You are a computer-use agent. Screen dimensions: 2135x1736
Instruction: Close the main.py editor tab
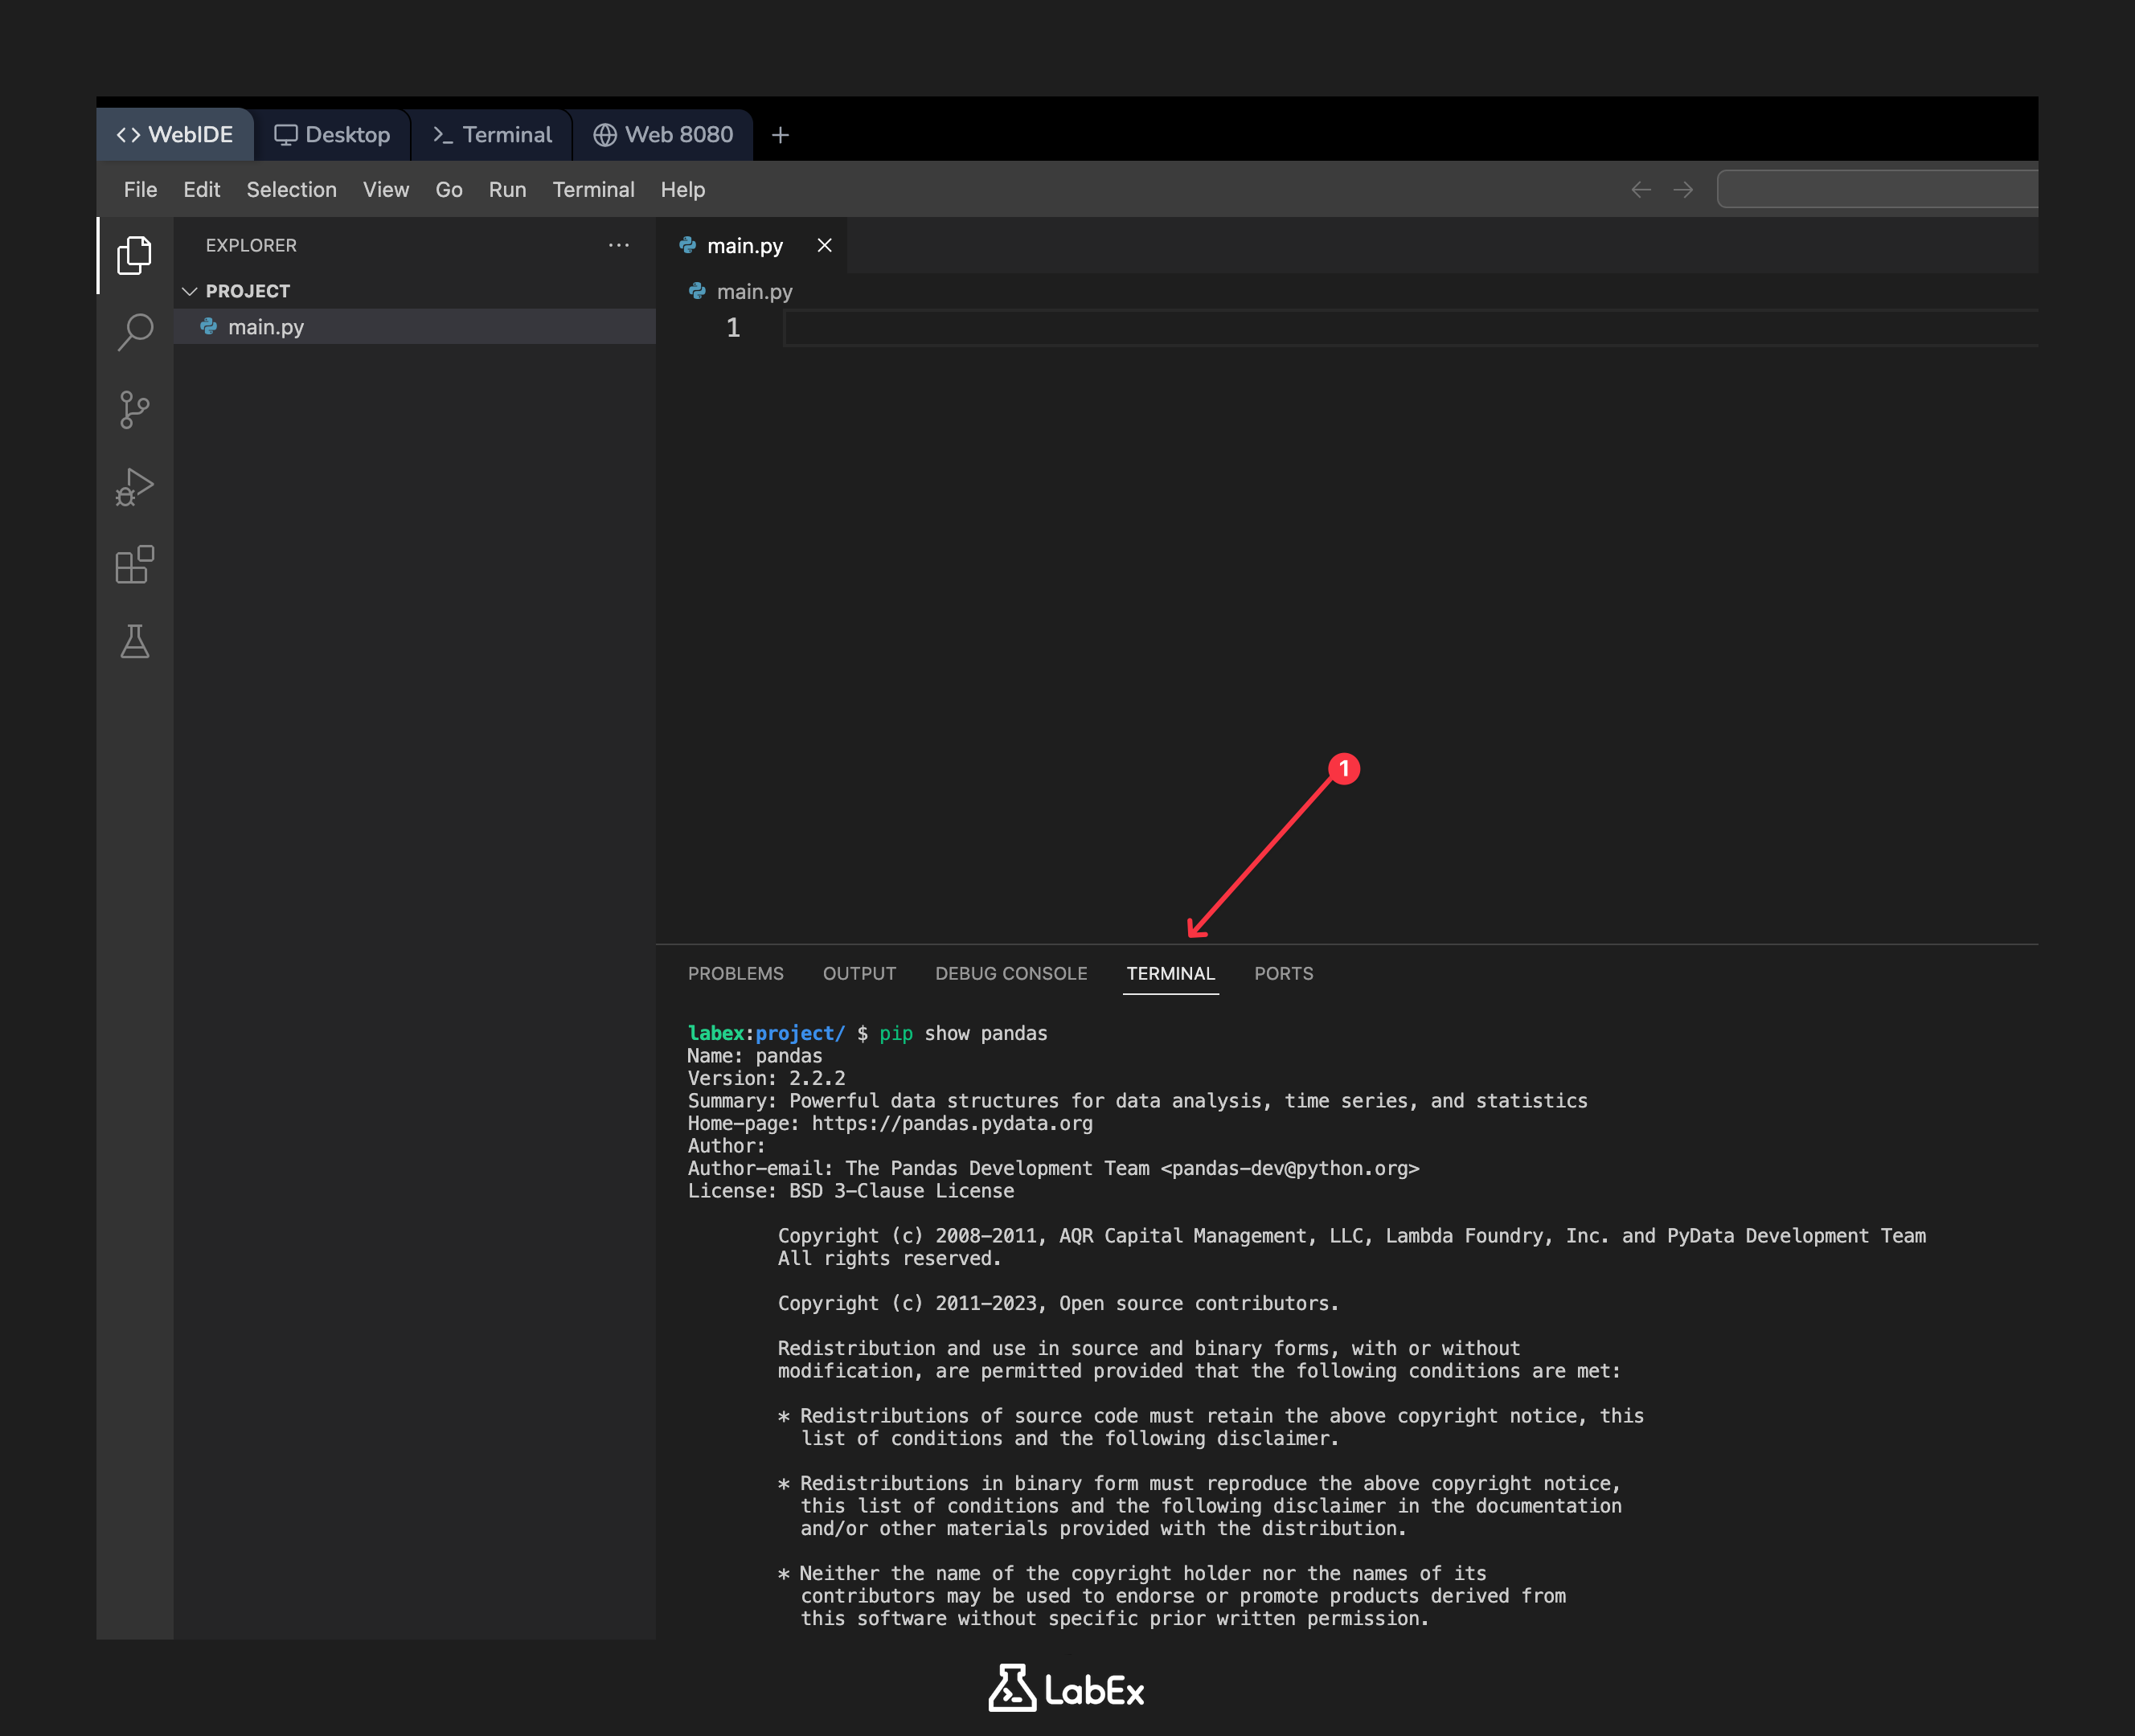pyautogui.click(x=824, y=245)
